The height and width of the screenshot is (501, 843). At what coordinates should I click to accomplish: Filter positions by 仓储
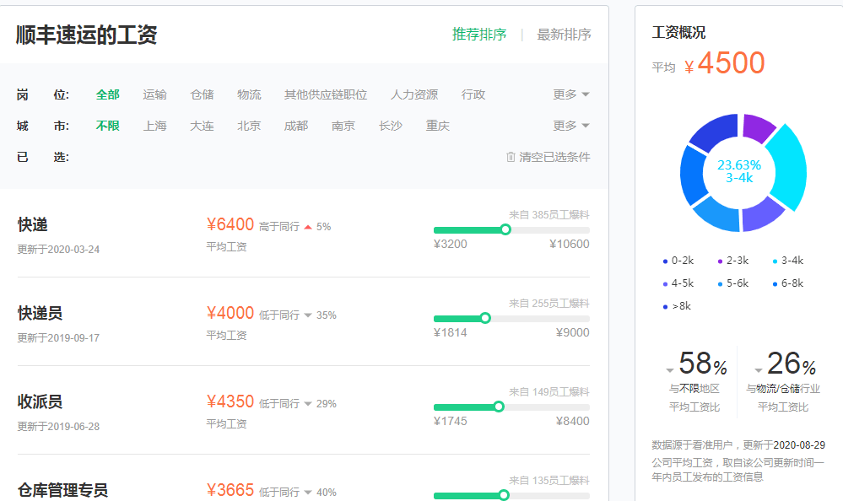click(203, 94)
